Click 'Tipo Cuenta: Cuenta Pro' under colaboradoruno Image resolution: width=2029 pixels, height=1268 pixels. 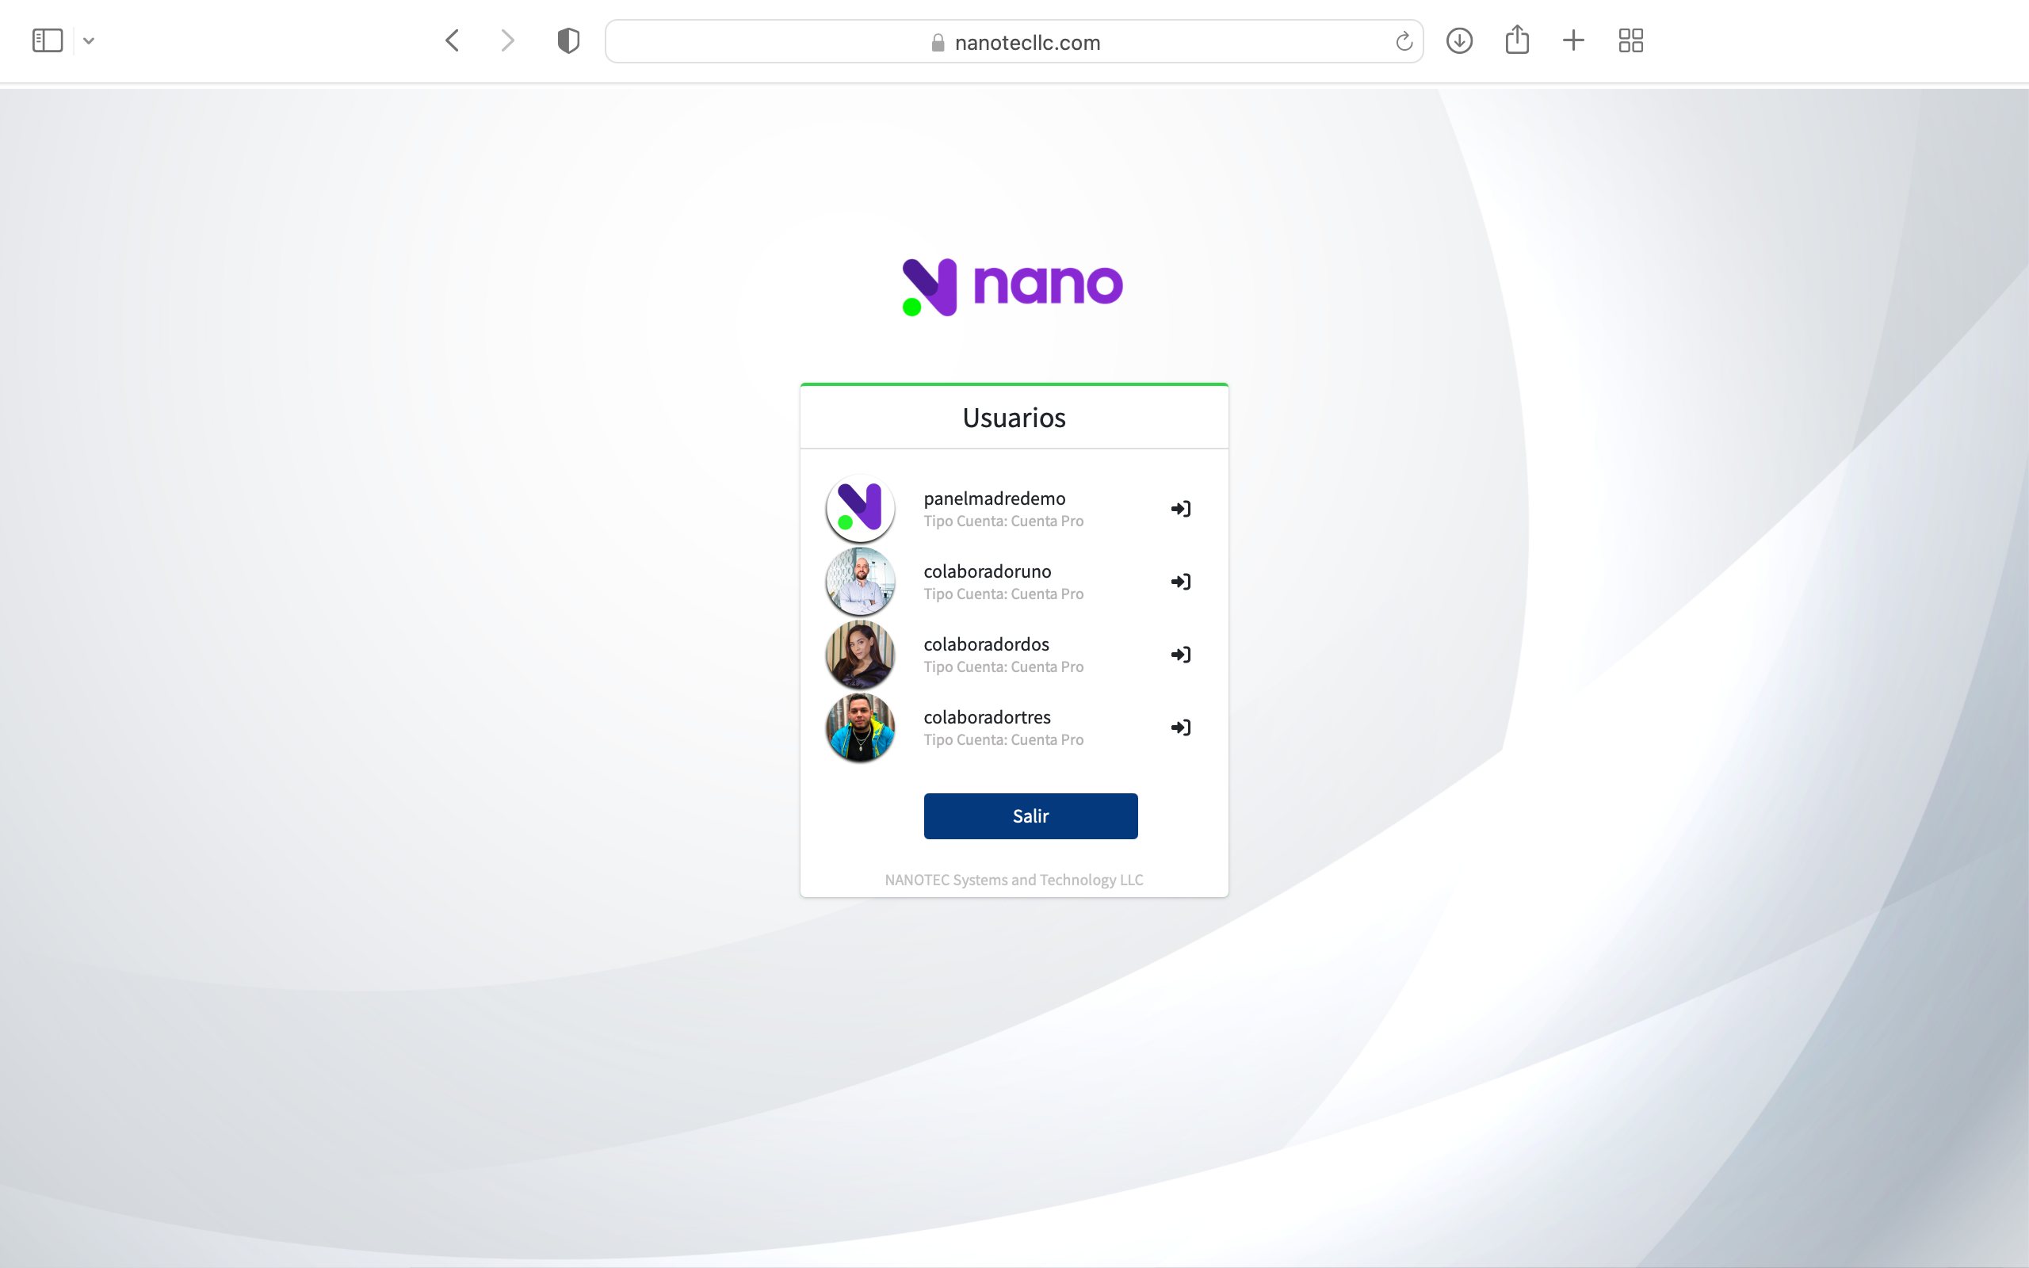[1003, 594]
